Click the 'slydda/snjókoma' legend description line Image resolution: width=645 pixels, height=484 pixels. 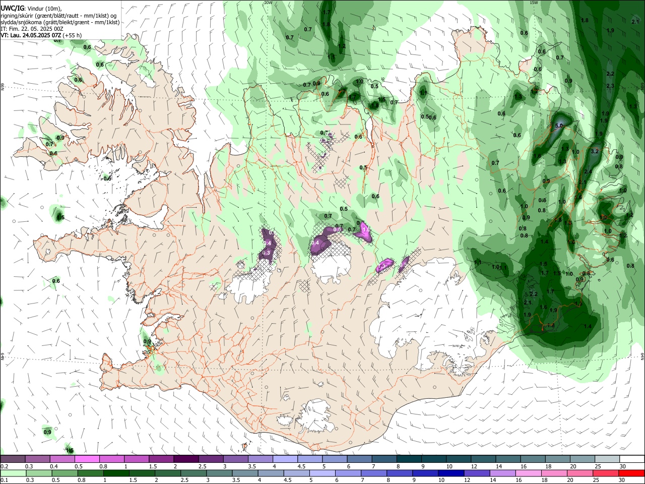[x=60, y=22]
